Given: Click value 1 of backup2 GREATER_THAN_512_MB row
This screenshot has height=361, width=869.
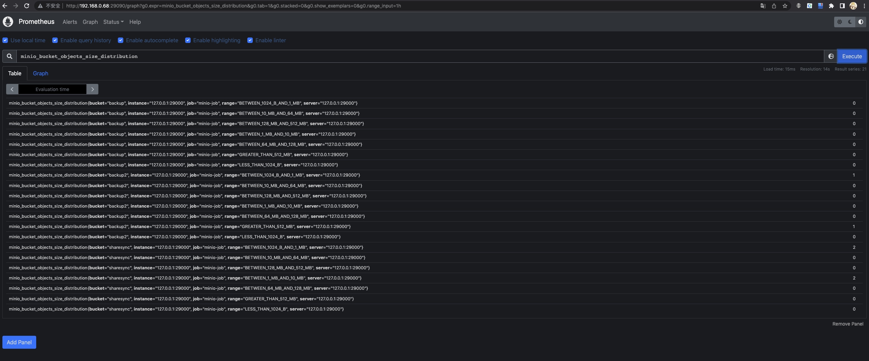Looking at the screenshot, I should [x=854, y=226].
